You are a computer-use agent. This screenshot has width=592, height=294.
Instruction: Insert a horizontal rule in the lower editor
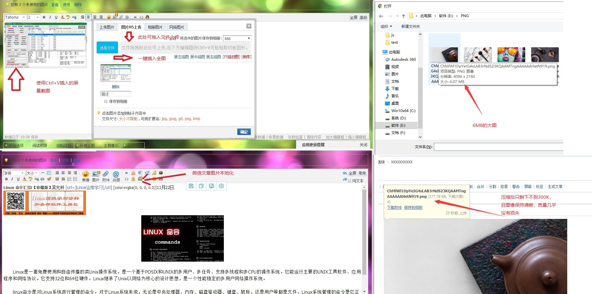click(43, 173)
